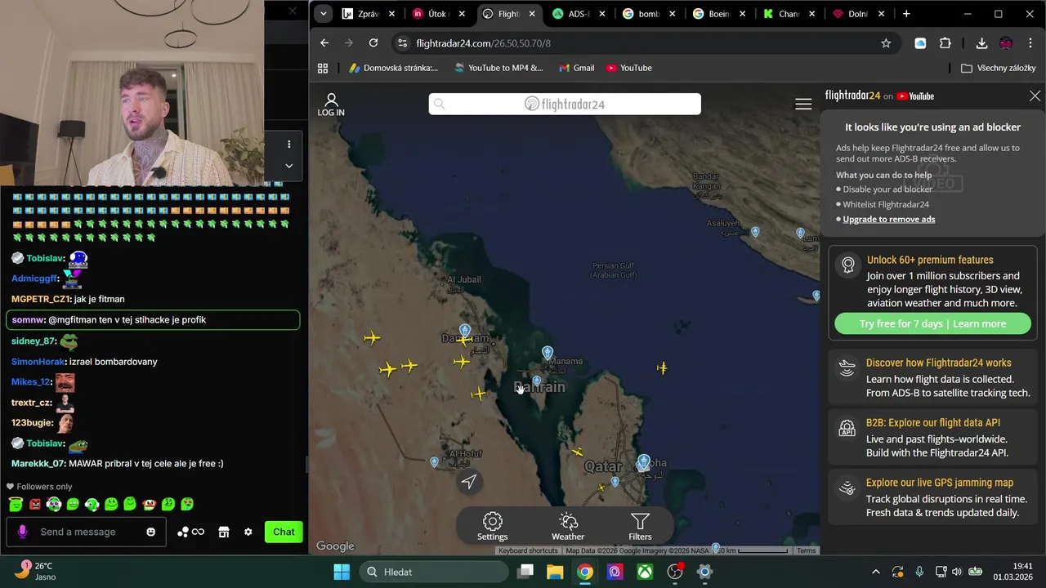Open File Explorer from taskbar
Image resolution: width=1046 pixels, height=588 pixels.
pyautogui.click(x=555, y=572)
